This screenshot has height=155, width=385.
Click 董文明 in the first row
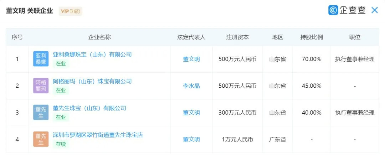coord(191,59)
